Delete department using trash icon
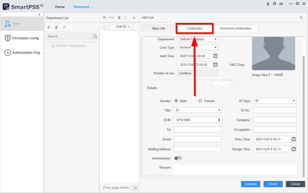This screenshot has height=193, width=308. (56, 27)
